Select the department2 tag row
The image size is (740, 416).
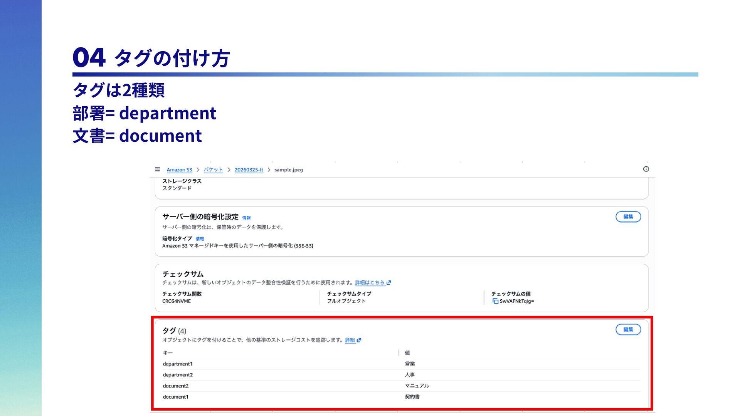[178, 375]
